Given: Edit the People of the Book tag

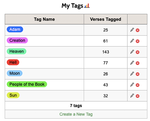Looking at the screenshot, I should click(x=132, y=85).
